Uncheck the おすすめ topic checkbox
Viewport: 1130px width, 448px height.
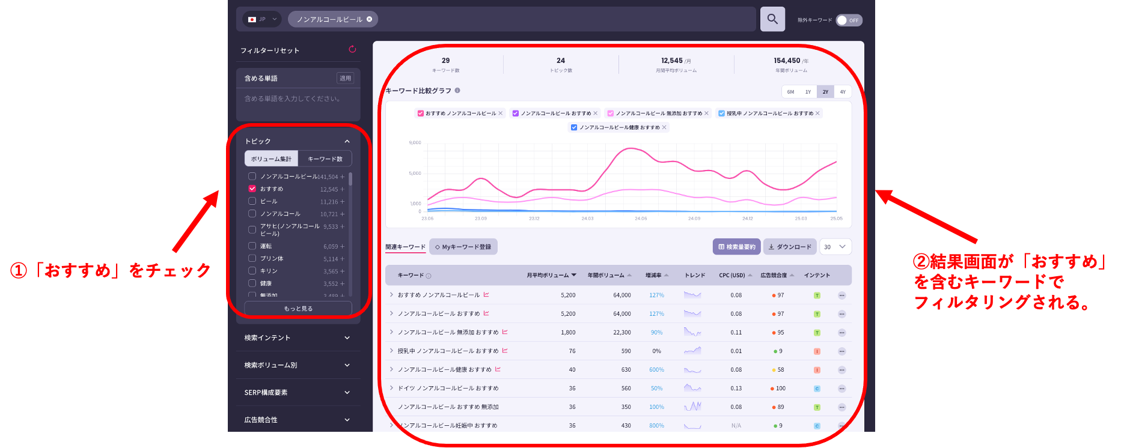pyautogui.click(x=252, y=189)
